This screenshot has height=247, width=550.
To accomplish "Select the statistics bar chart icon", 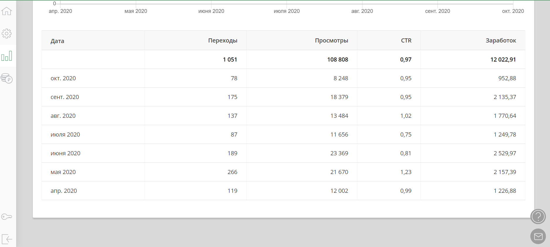I will (6, 56).
